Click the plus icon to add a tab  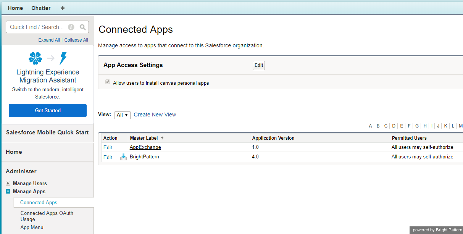coord(63,8)
